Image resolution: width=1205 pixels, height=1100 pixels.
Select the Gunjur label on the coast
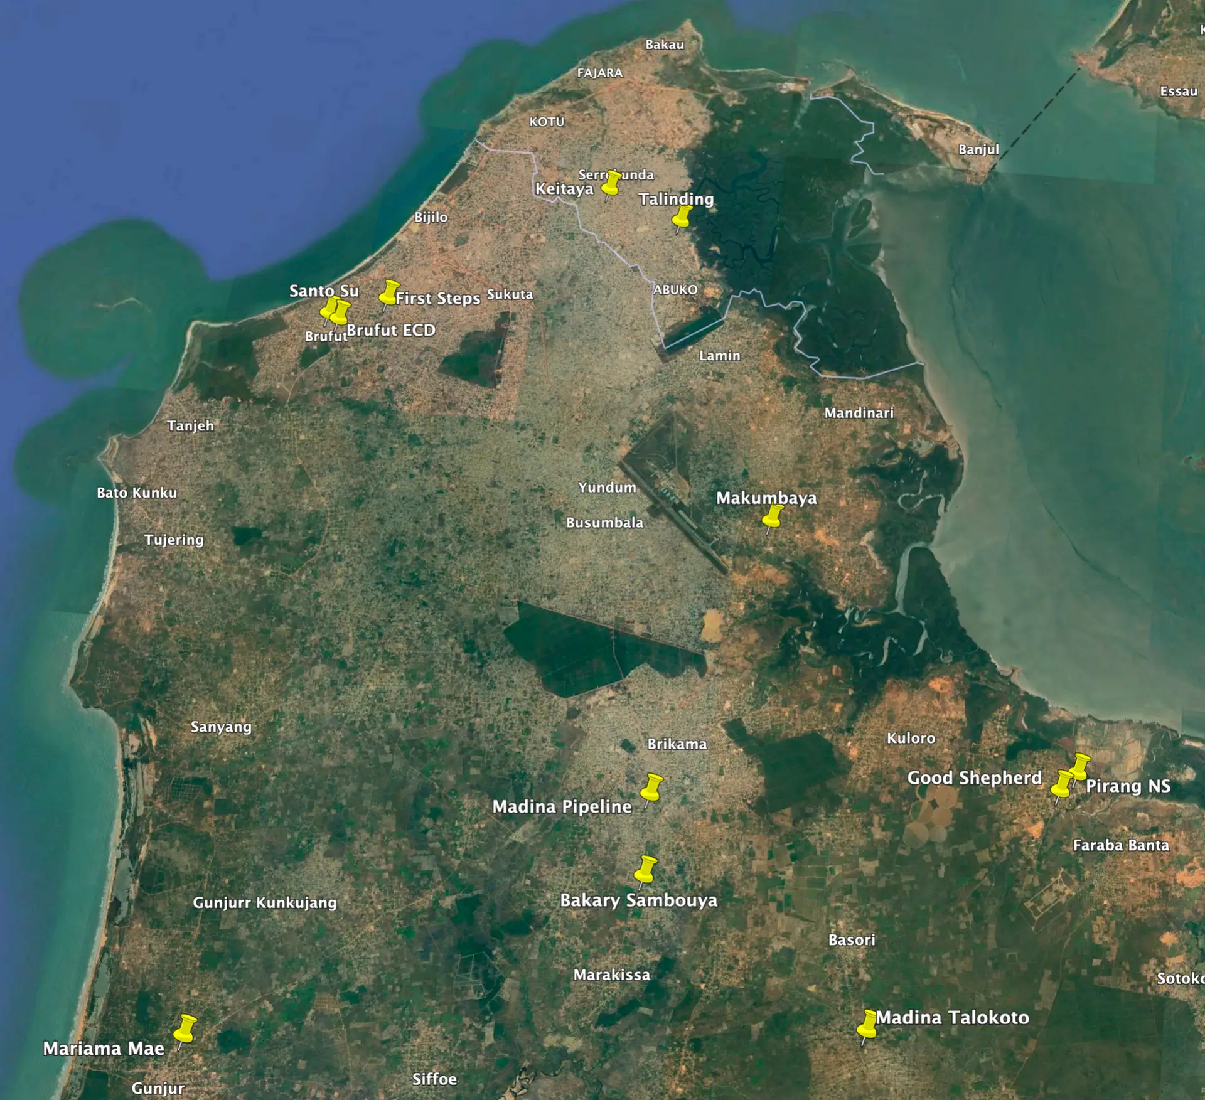[x=158, y=1087]
